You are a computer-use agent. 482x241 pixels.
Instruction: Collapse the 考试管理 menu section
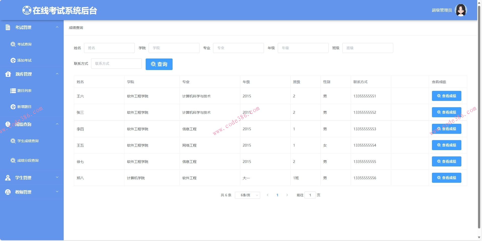pyautogui.click(x=57, y=27)
